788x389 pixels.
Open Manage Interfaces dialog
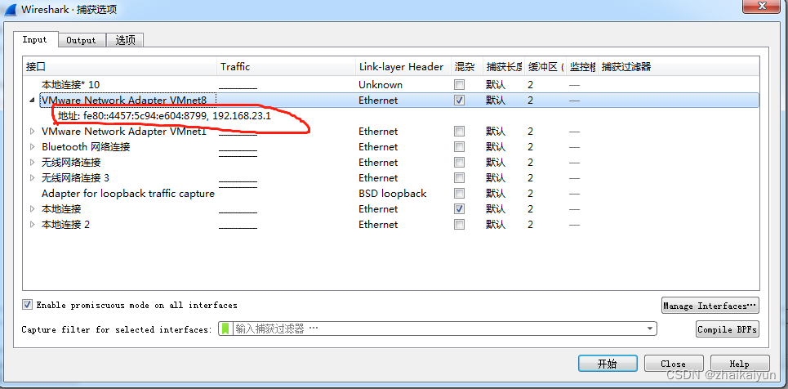(710, 306)
